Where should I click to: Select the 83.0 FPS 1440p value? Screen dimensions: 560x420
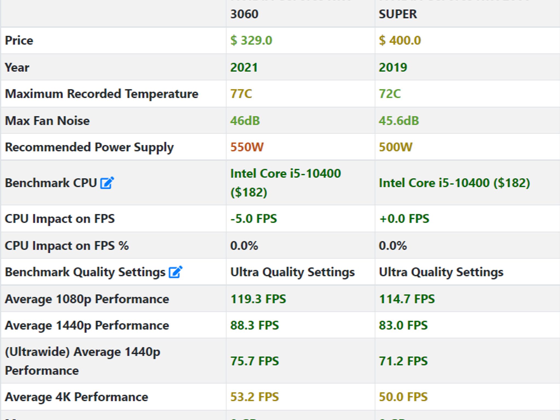point(403,325)
